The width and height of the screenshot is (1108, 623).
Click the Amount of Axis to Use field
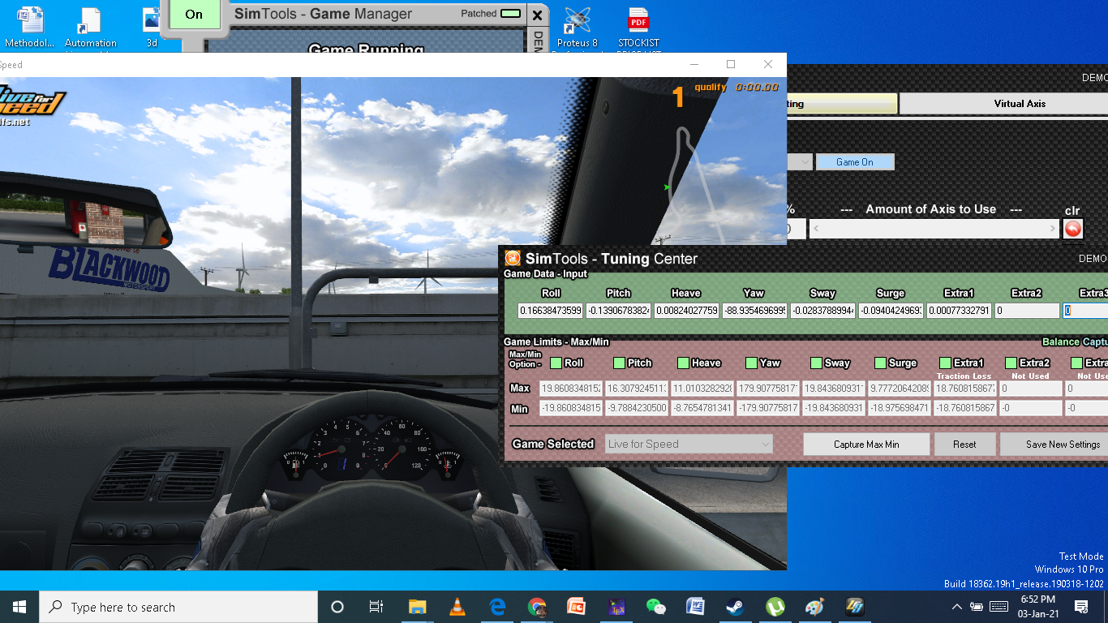[934, 229]
